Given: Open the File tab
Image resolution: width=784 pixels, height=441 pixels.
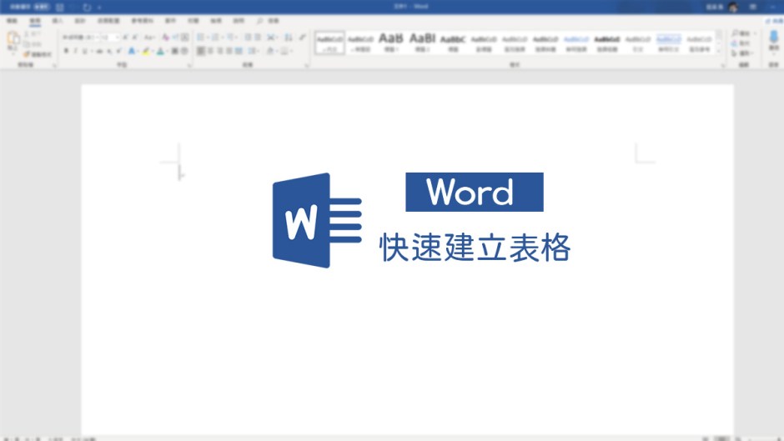Looking at the screenshot, I should click(x=12, y=21).
